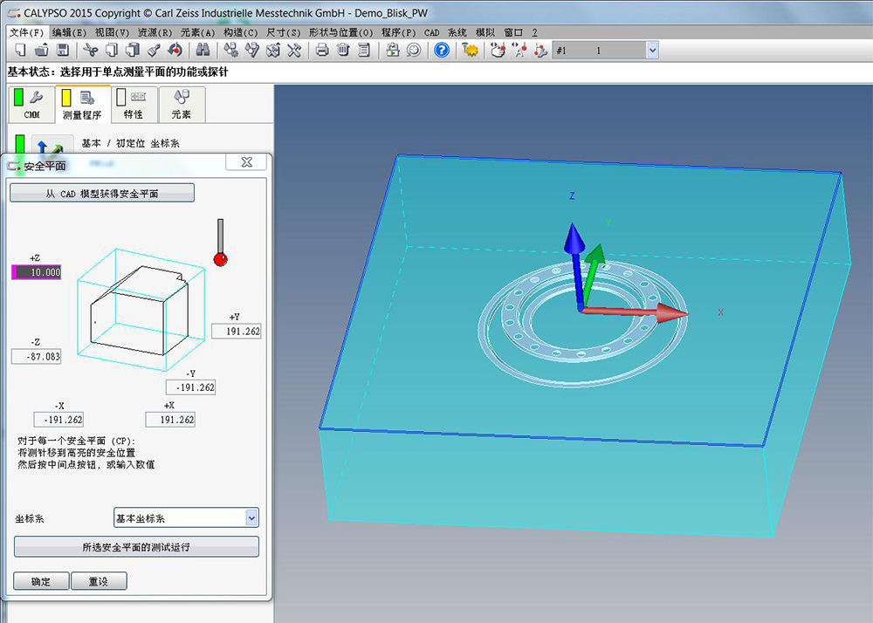Open the 模拟 menu
This screenshot has height=623, width=873.
485,32
